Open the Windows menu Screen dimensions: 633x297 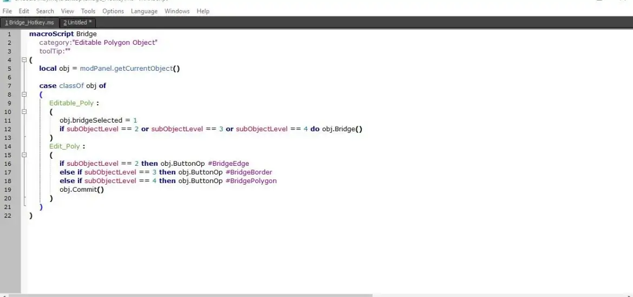point(177,11)
